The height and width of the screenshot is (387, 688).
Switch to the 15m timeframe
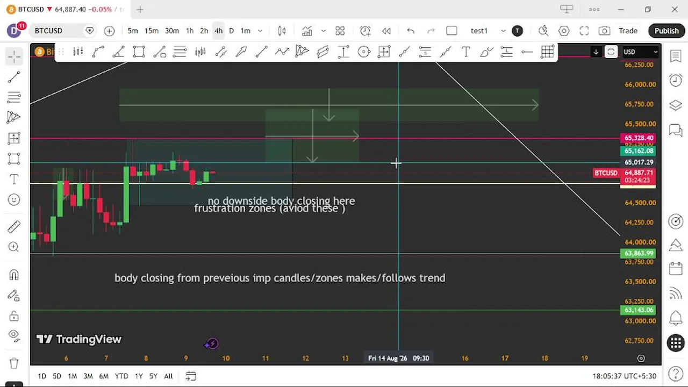[151, 31]
